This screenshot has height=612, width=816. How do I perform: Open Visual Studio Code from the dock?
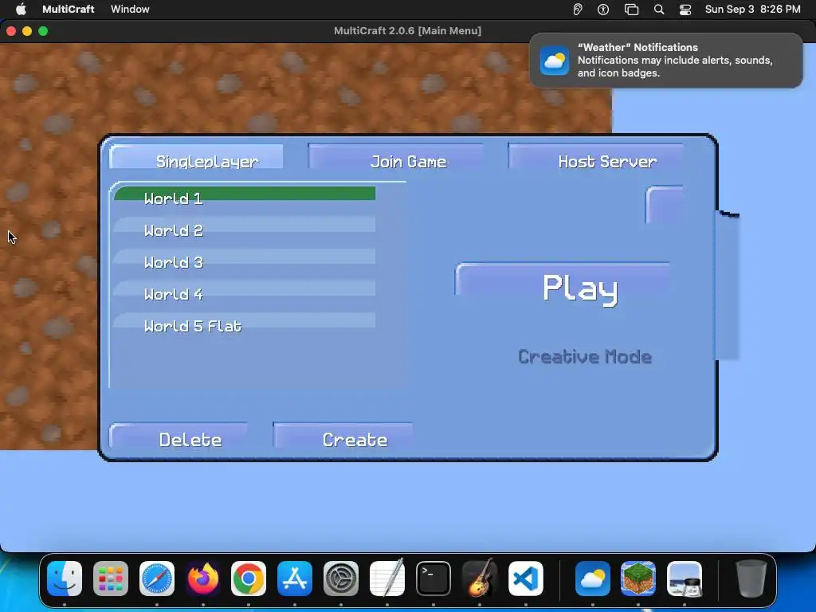coord(526,579)
